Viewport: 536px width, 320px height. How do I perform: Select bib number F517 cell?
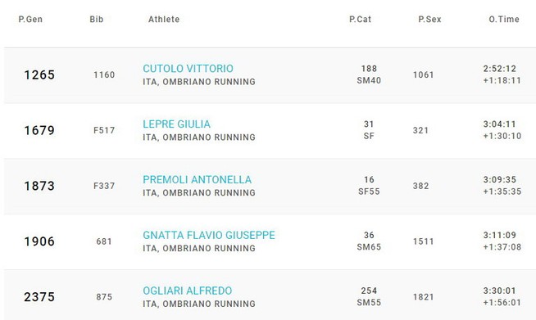pyautogui.click(x=104, y=130)
